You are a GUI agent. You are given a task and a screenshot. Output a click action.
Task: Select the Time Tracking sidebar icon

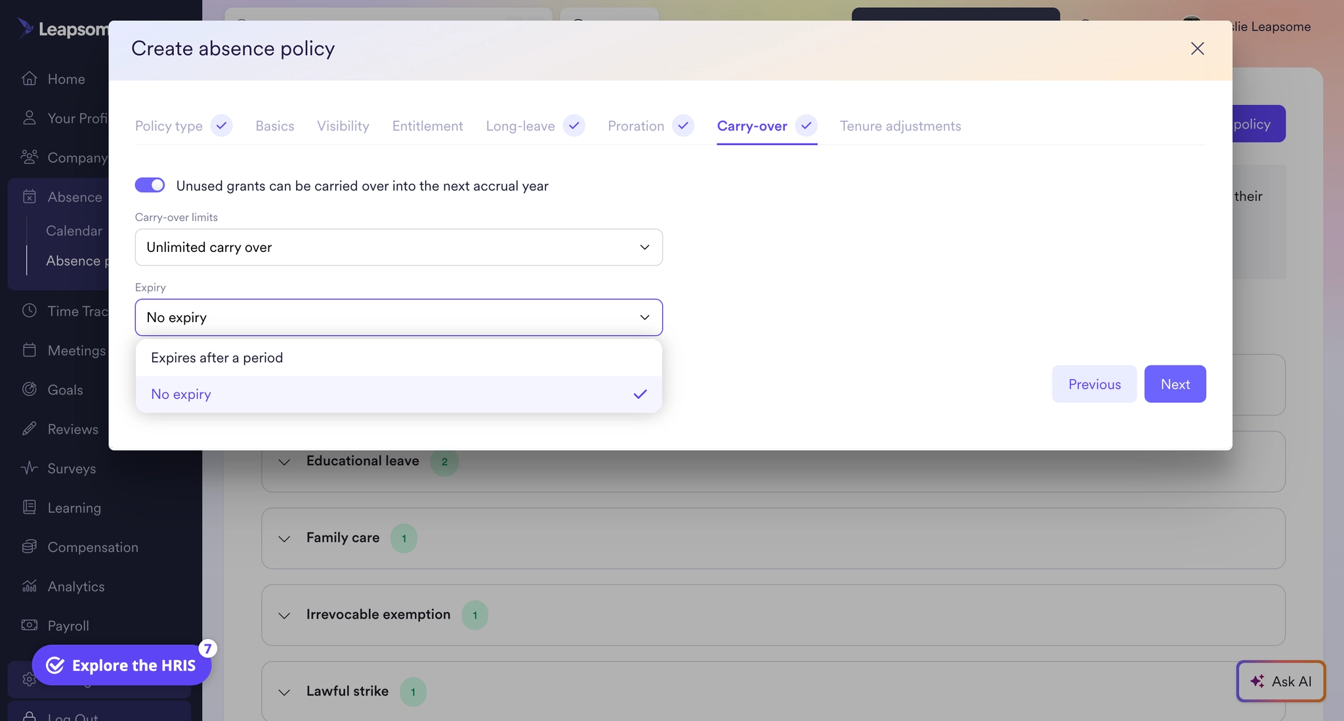point(30,310)
